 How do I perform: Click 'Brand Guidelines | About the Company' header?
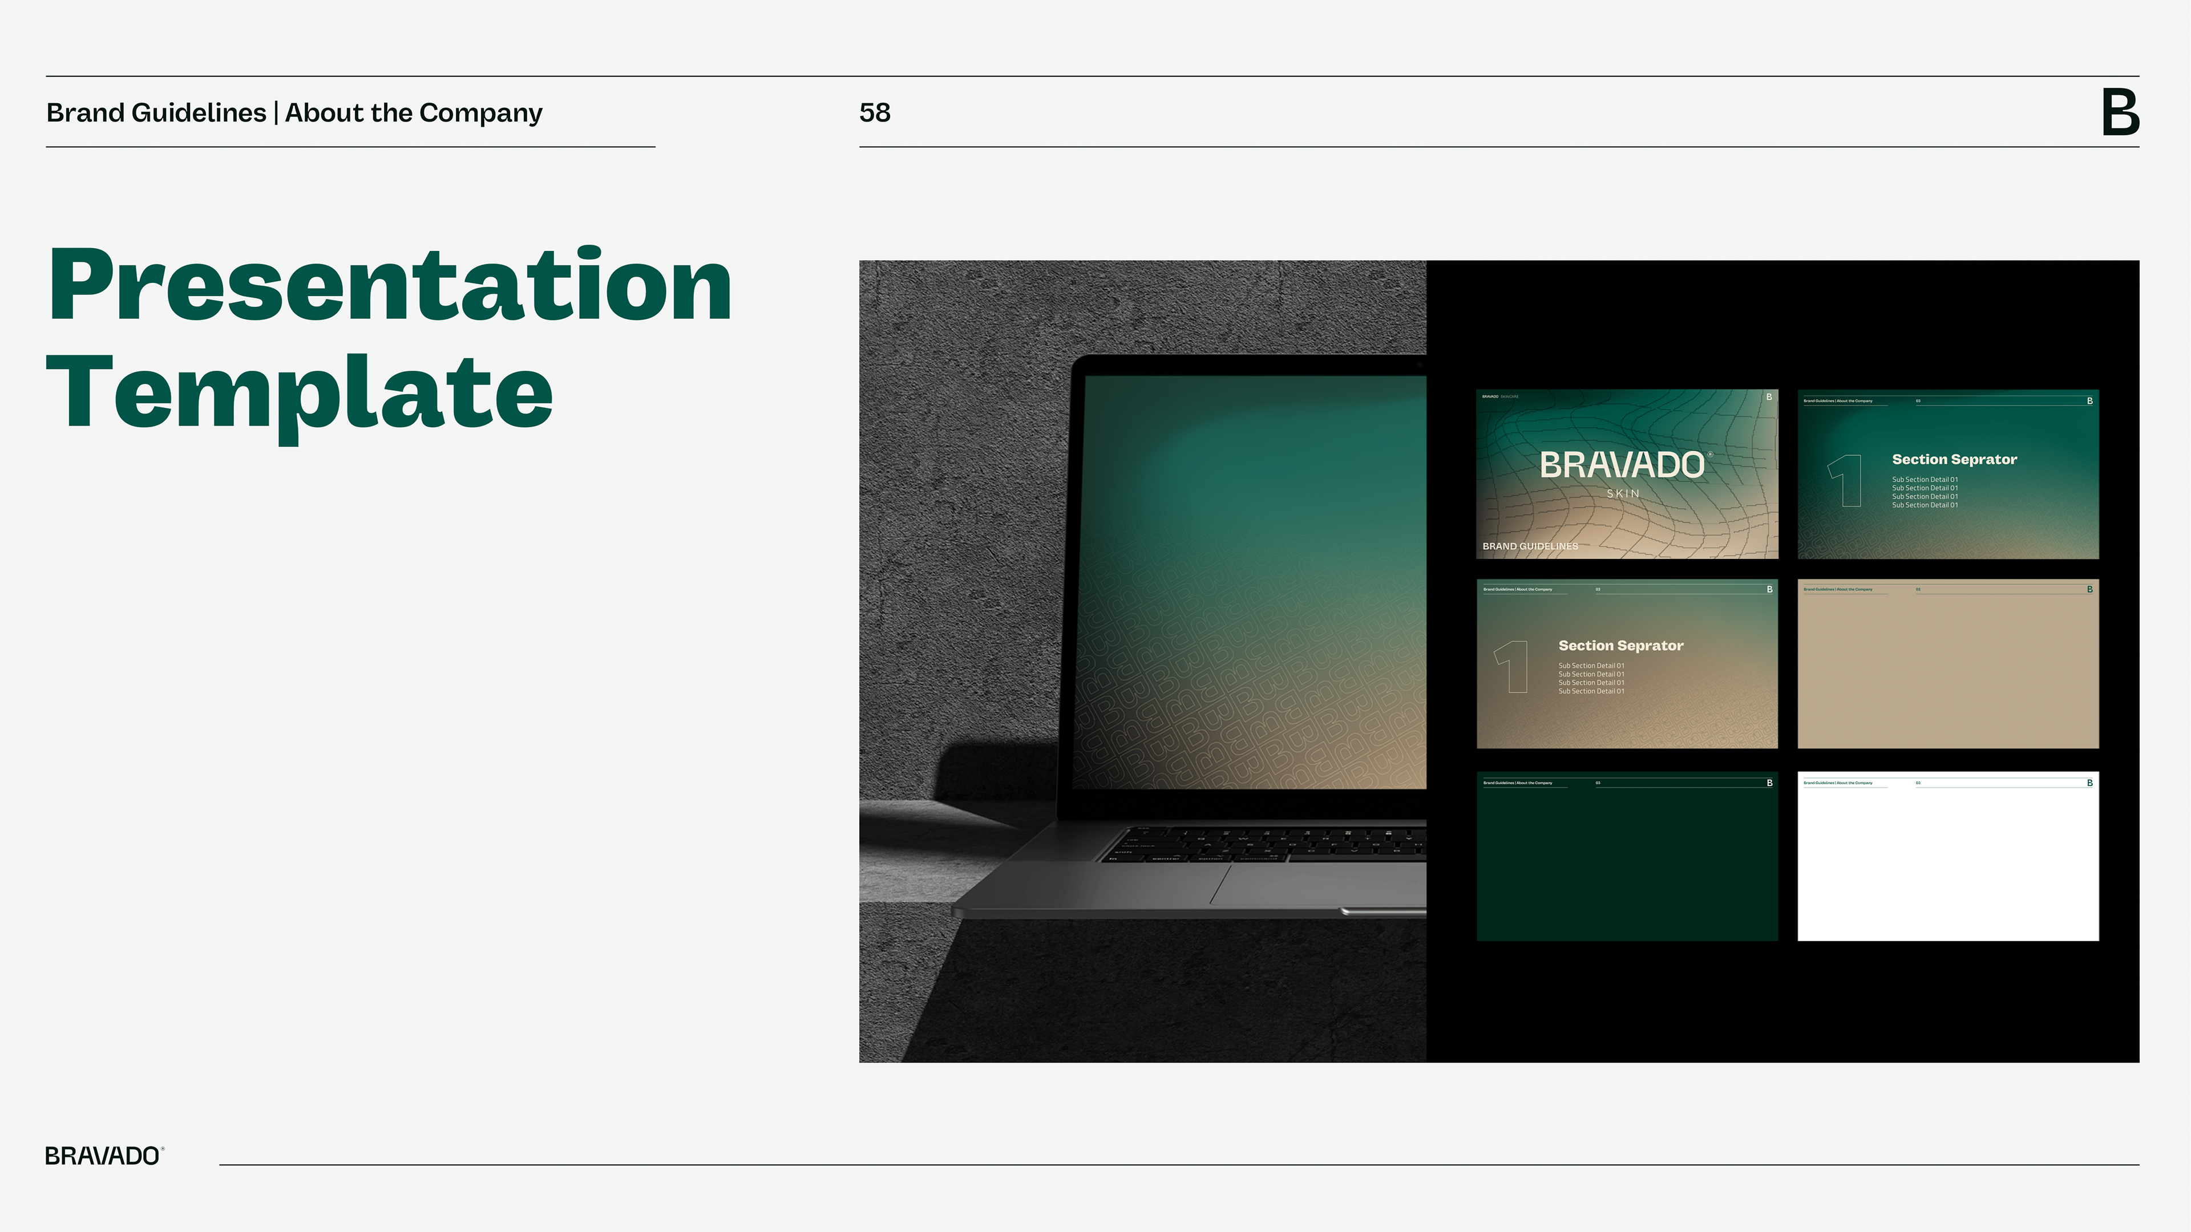(294, 112)
